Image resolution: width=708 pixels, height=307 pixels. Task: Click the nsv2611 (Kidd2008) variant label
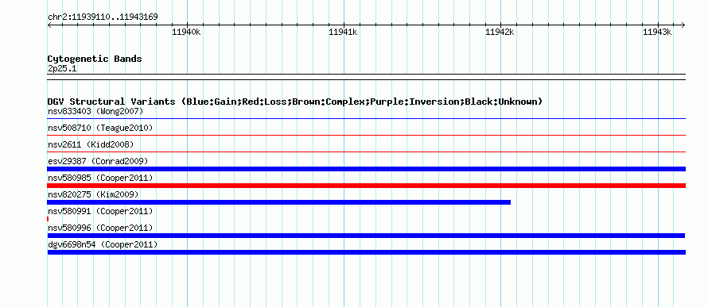click(x=91, y=144)
